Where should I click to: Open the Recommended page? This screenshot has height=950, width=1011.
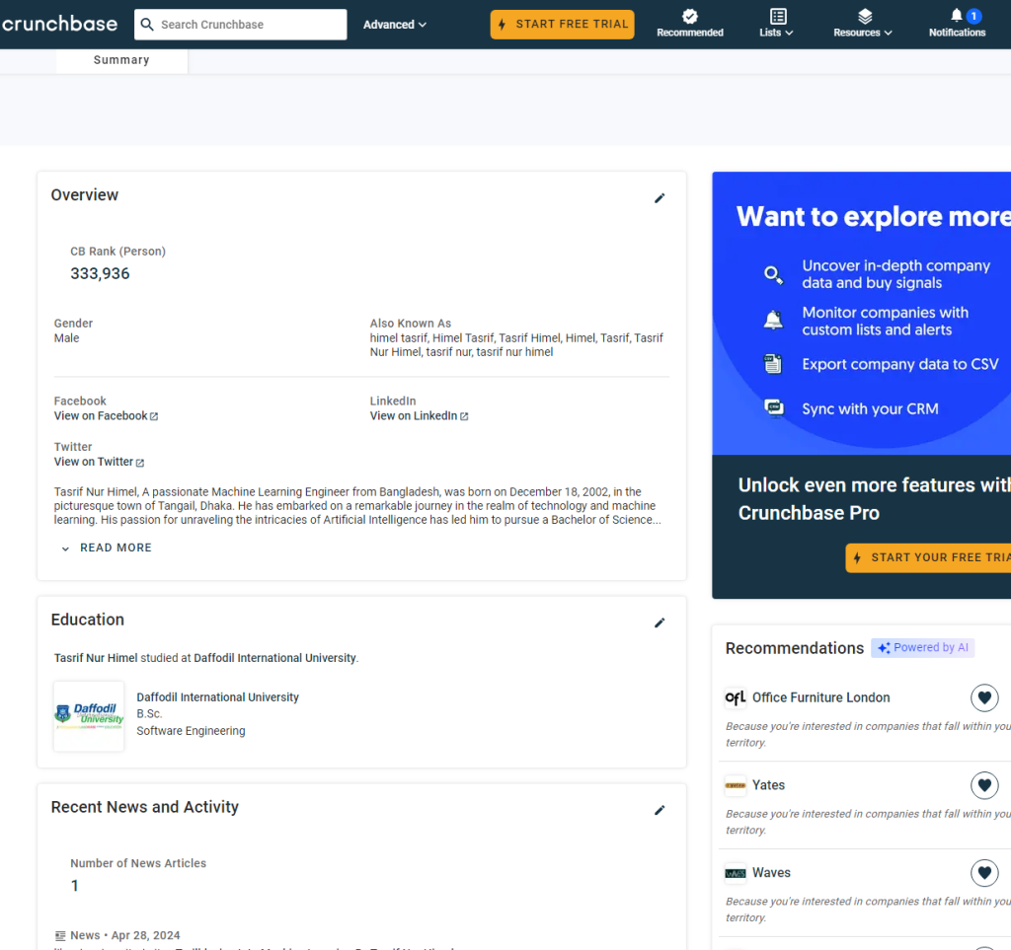tap(690, 24)
